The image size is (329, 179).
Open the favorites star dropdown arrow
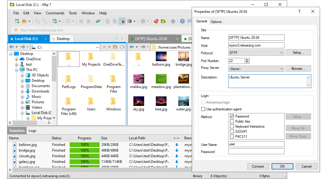[x=109, y=47]
